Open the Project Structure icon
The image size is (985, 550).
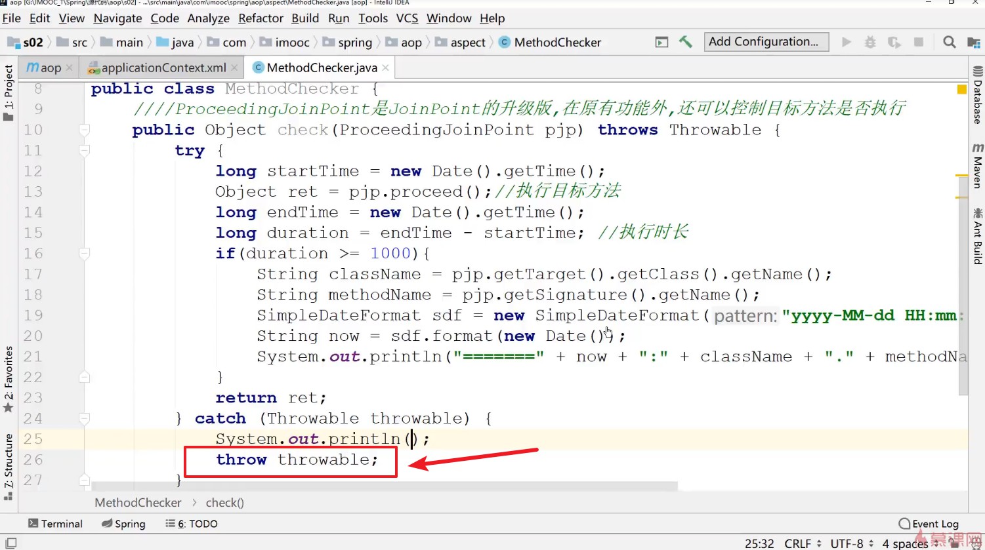[974, 43]
